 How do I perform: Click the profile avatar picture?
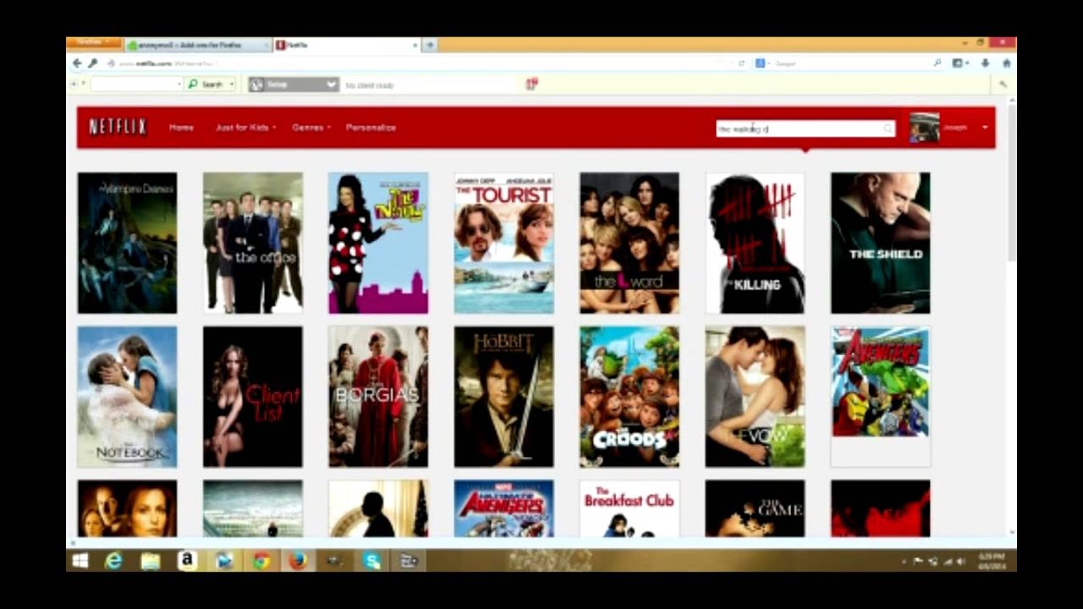click(924, 128)
